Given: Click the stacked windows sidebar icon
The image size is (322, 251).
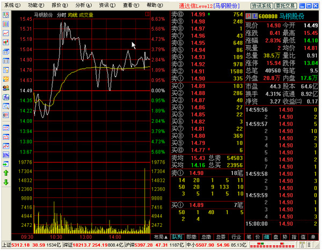Looking at the screenshot, I should (6, 51).
